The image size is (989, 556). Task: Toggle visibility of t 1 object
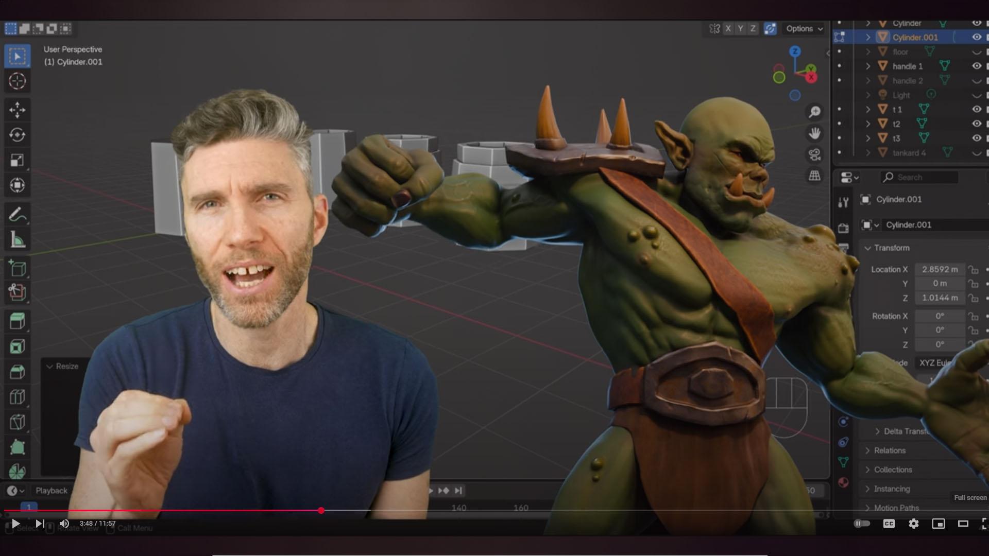click(x=976, y=109)
